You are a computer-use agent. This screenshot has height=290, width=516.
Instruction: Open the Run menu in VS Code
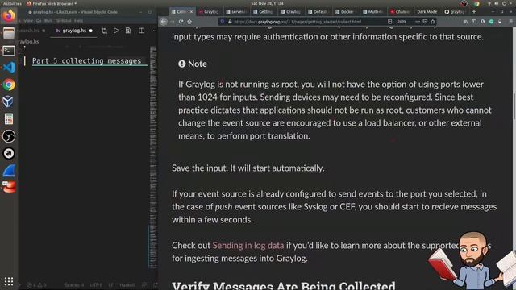48,20
